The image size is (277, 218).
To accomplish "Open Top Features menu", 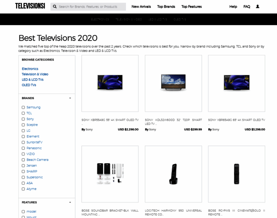I will [191, 7].
